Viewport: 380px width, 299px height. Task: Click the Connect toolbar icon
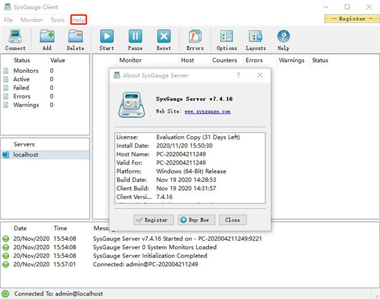tap(15, 39)
